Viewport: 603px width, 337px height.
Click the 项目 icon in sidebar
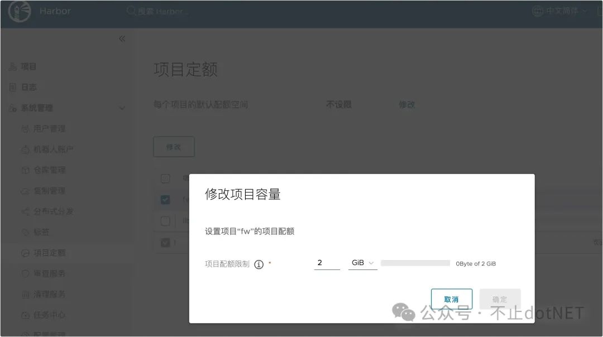click(x=12, y=67)
